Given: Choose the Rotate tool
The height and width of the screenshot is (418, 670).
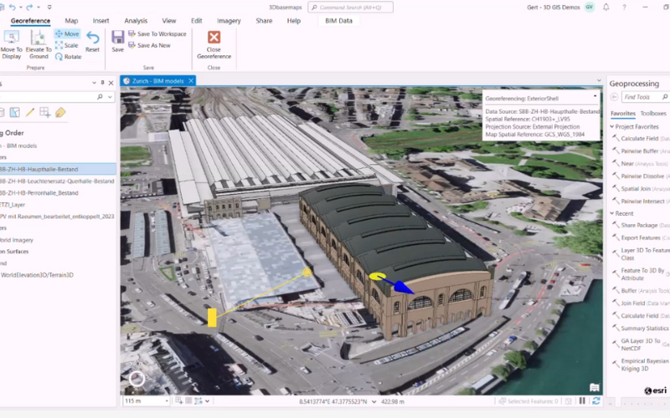Looking at the screenshot, I should [67, 57].
